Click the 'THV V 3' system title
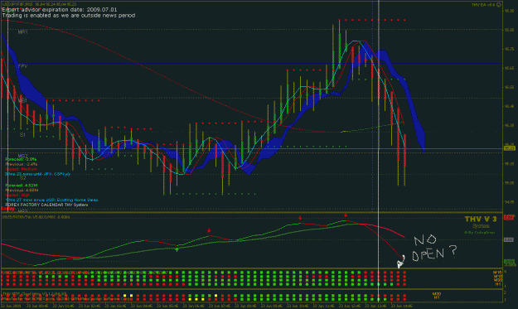518x309 pixels. pyautogui.click(x=481, y=219)
